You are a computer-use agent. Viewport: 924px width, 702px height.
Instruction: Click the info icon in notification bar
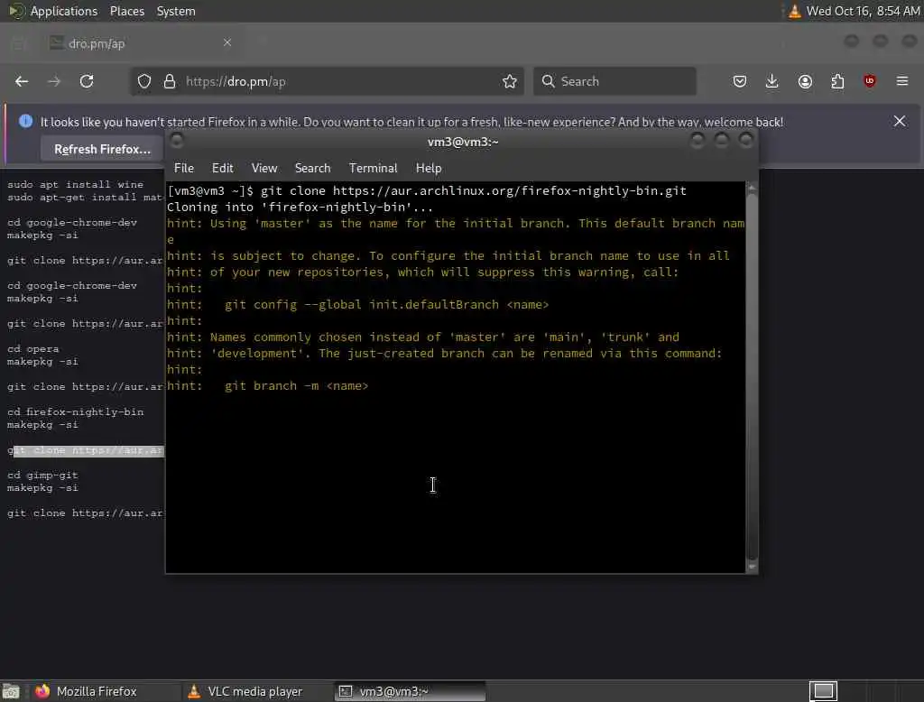[x=25, y=122]
